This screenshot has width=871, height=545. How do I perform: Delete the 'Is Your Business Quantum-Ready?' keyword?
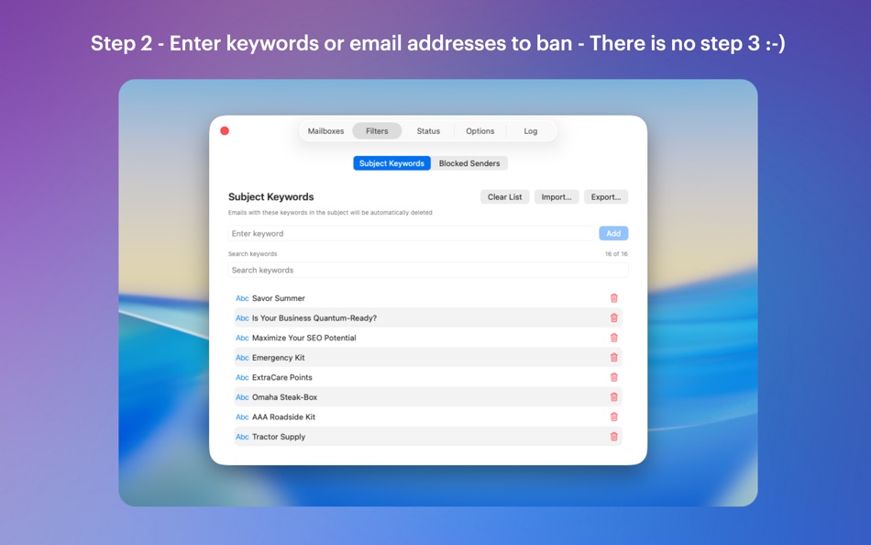point(613,317)
